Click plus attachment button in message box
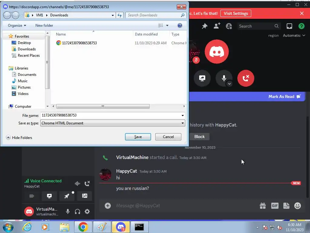The width and height of the screenshot is (310, 233). [x=107, y=206]
